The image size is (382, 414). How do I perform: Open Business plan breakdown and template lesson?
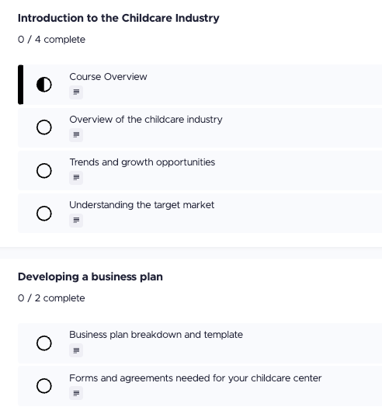(x=156, y=335)
